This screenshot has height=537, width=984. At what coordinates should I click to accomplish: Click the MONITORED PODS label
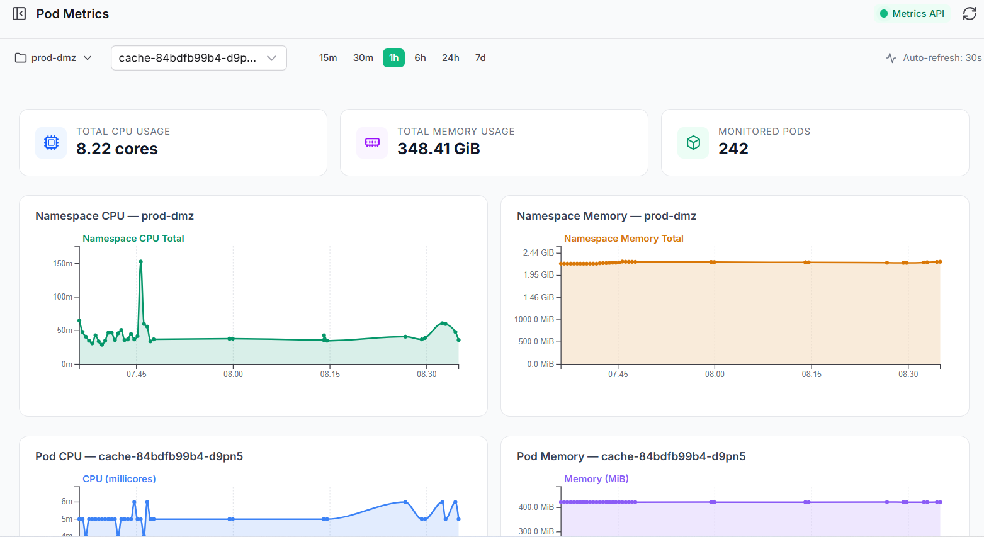pos(765,132)
